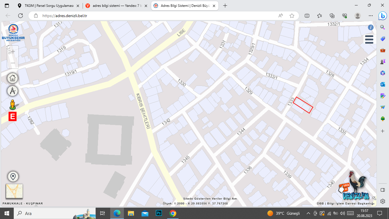The width and height of the screenshot is (389, 219).
Task: Close the Yandex search tab
Action: (146, 6)
